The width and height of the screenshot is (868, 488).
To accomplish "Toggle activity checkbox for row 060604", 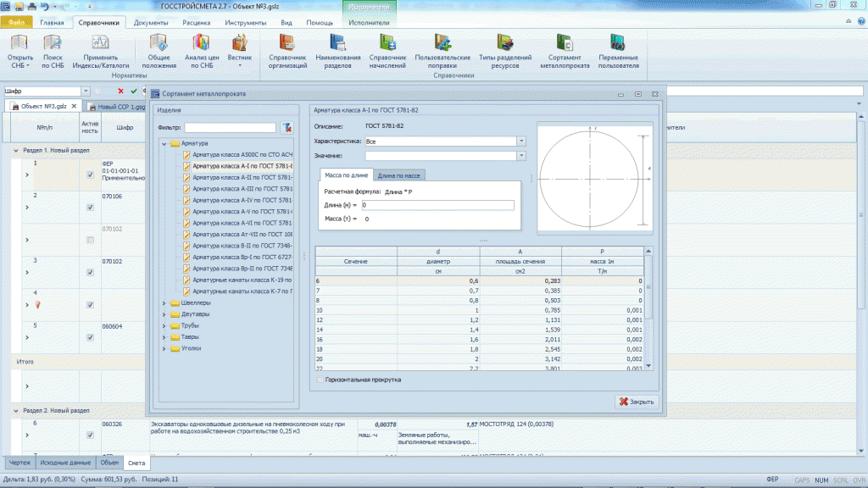I will pyautogui.click(x=90, y=336).
